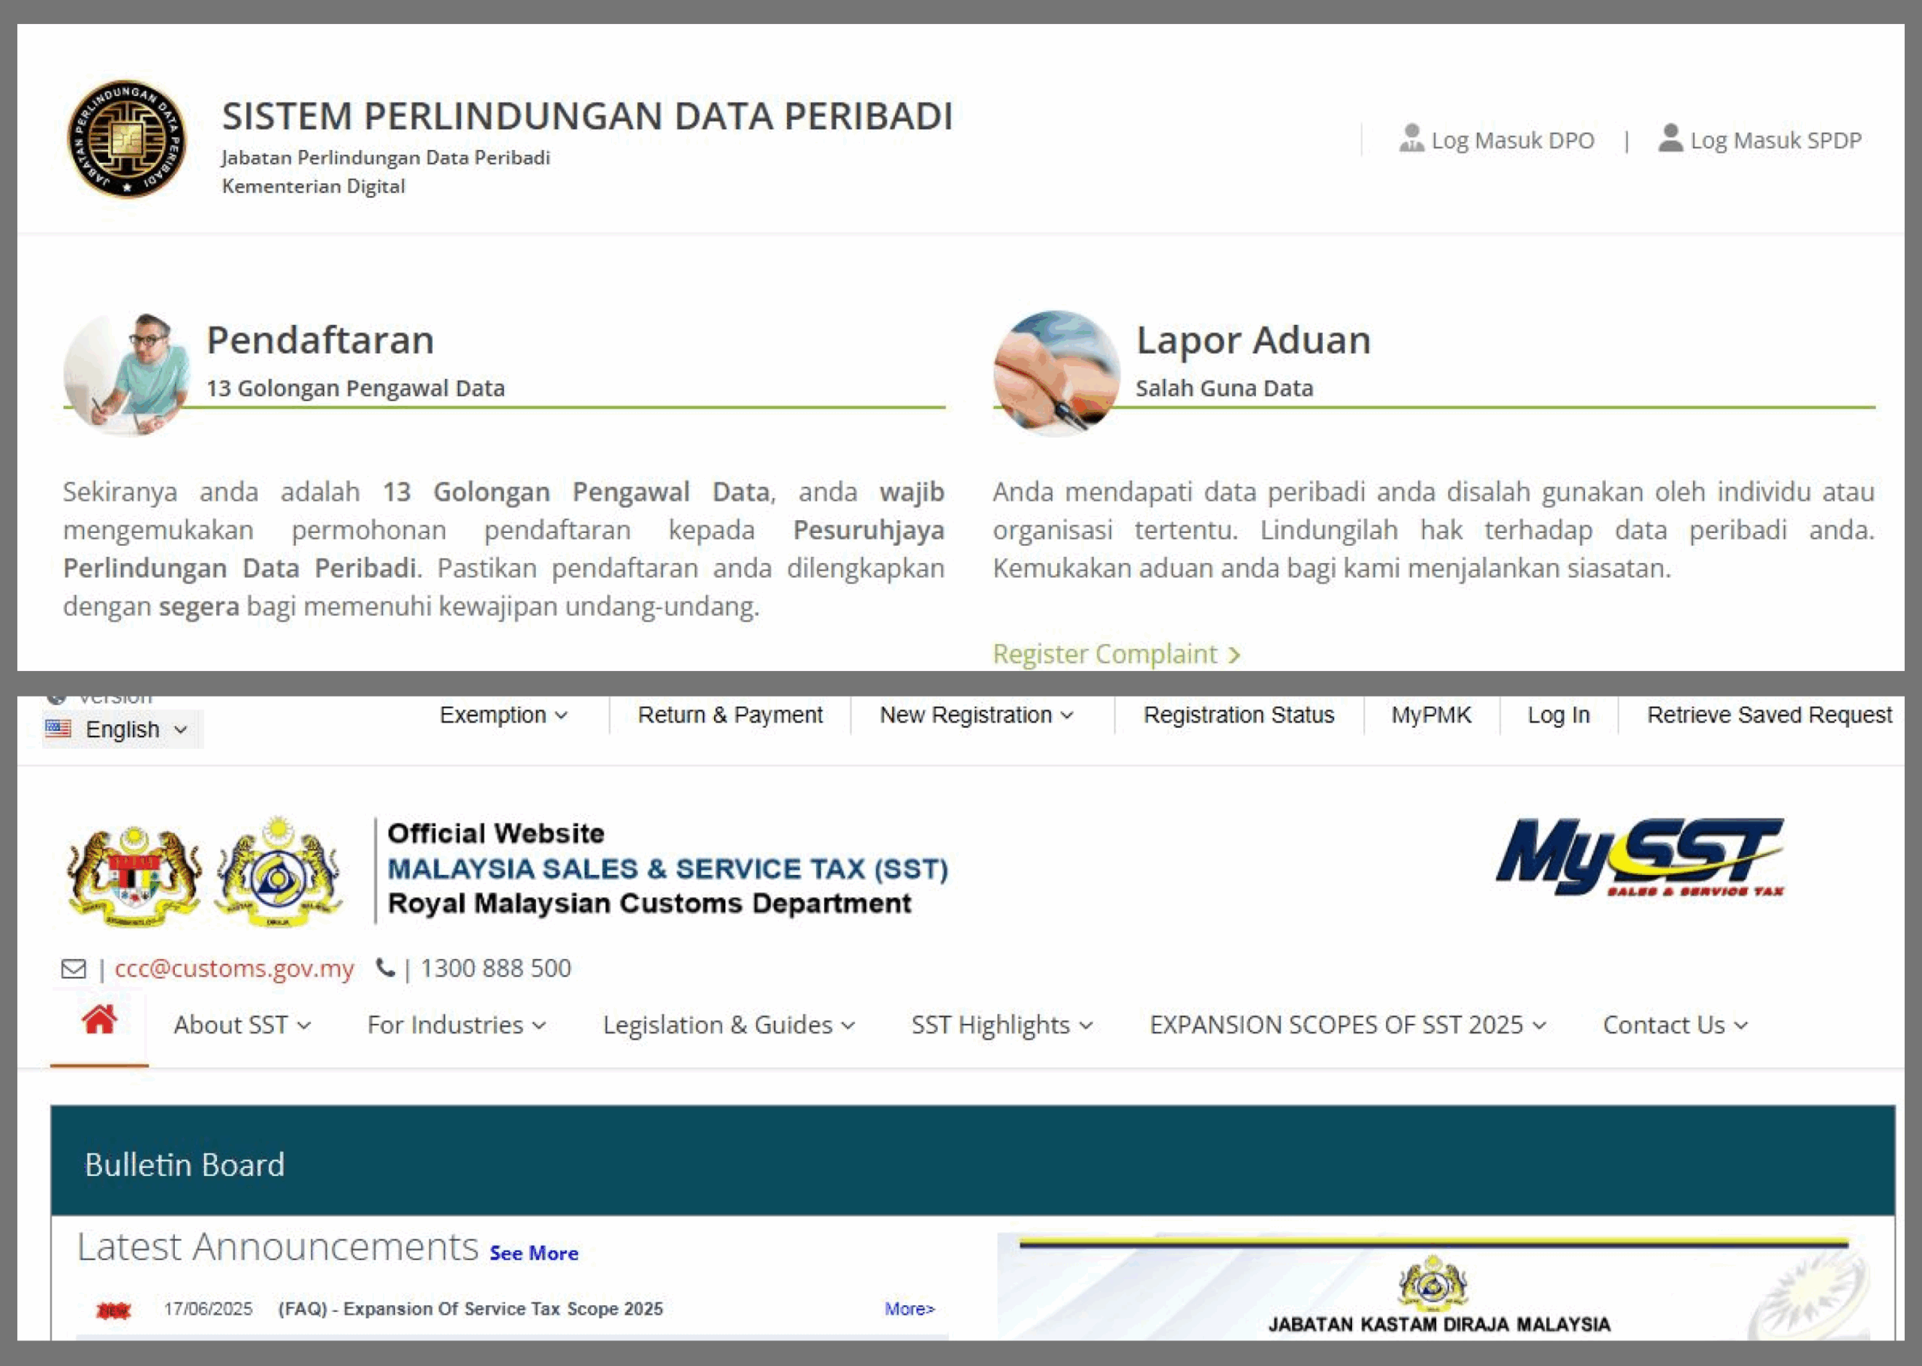The image size is (1922, 1366).
Task: Click the Log Masuk SPDP person icon
Action: pyautogui.click(x=1670, y=139)
